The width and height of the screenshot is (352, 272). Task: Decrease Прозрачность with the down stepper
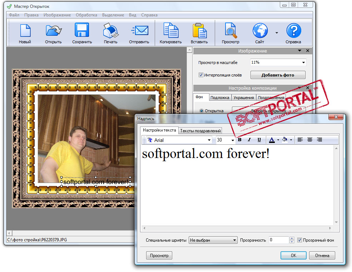pos(292,242)
